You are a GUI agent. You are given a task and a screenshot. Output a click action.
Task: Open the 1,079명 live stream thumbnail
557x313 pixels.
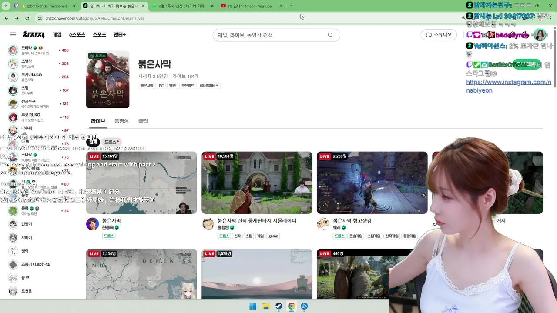click(x=257, y=274)
